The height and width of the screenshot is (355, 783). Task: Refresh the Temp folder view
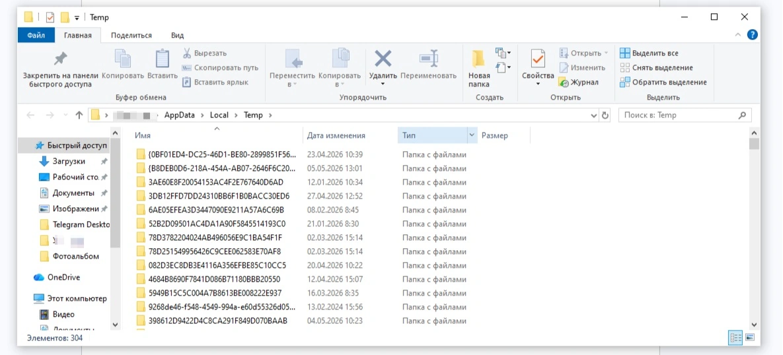[605, 115]
